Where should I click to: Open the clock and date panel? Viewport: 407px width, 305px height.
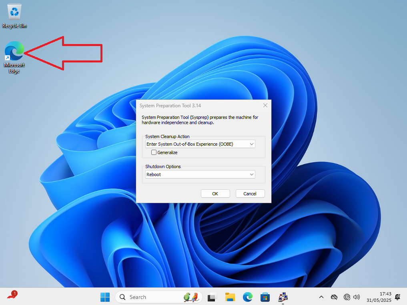tap(380, 297)
